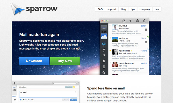This screenshot has height=103, width=173.
Task: Click the plus button to add a label
Action: coord(76,87)
